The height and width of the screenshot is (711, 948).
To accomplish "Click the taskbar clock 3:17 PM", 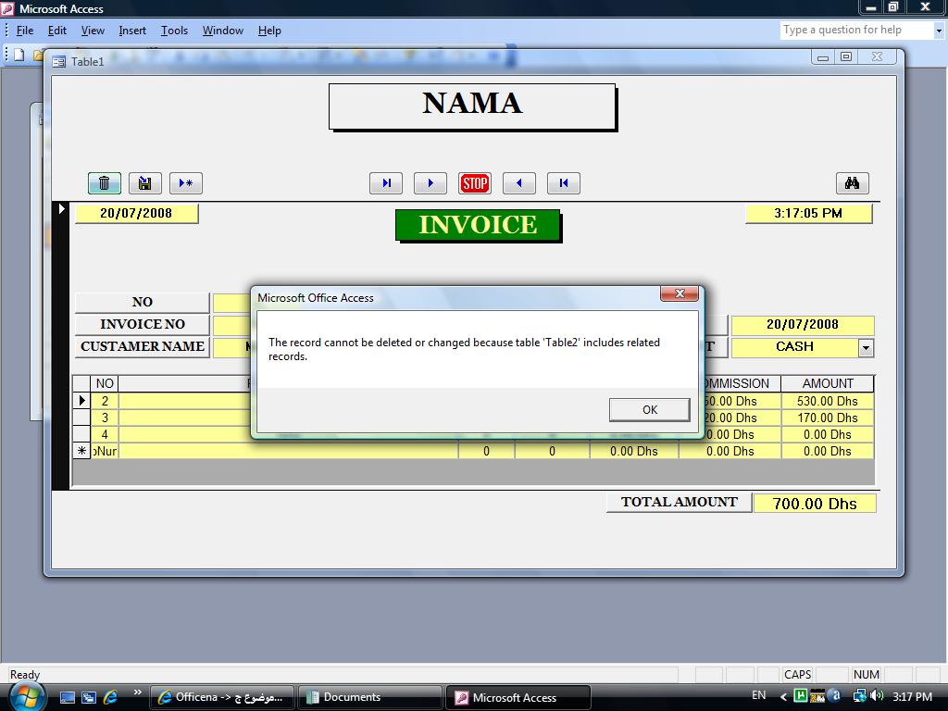I will click(x=912, y=696).
